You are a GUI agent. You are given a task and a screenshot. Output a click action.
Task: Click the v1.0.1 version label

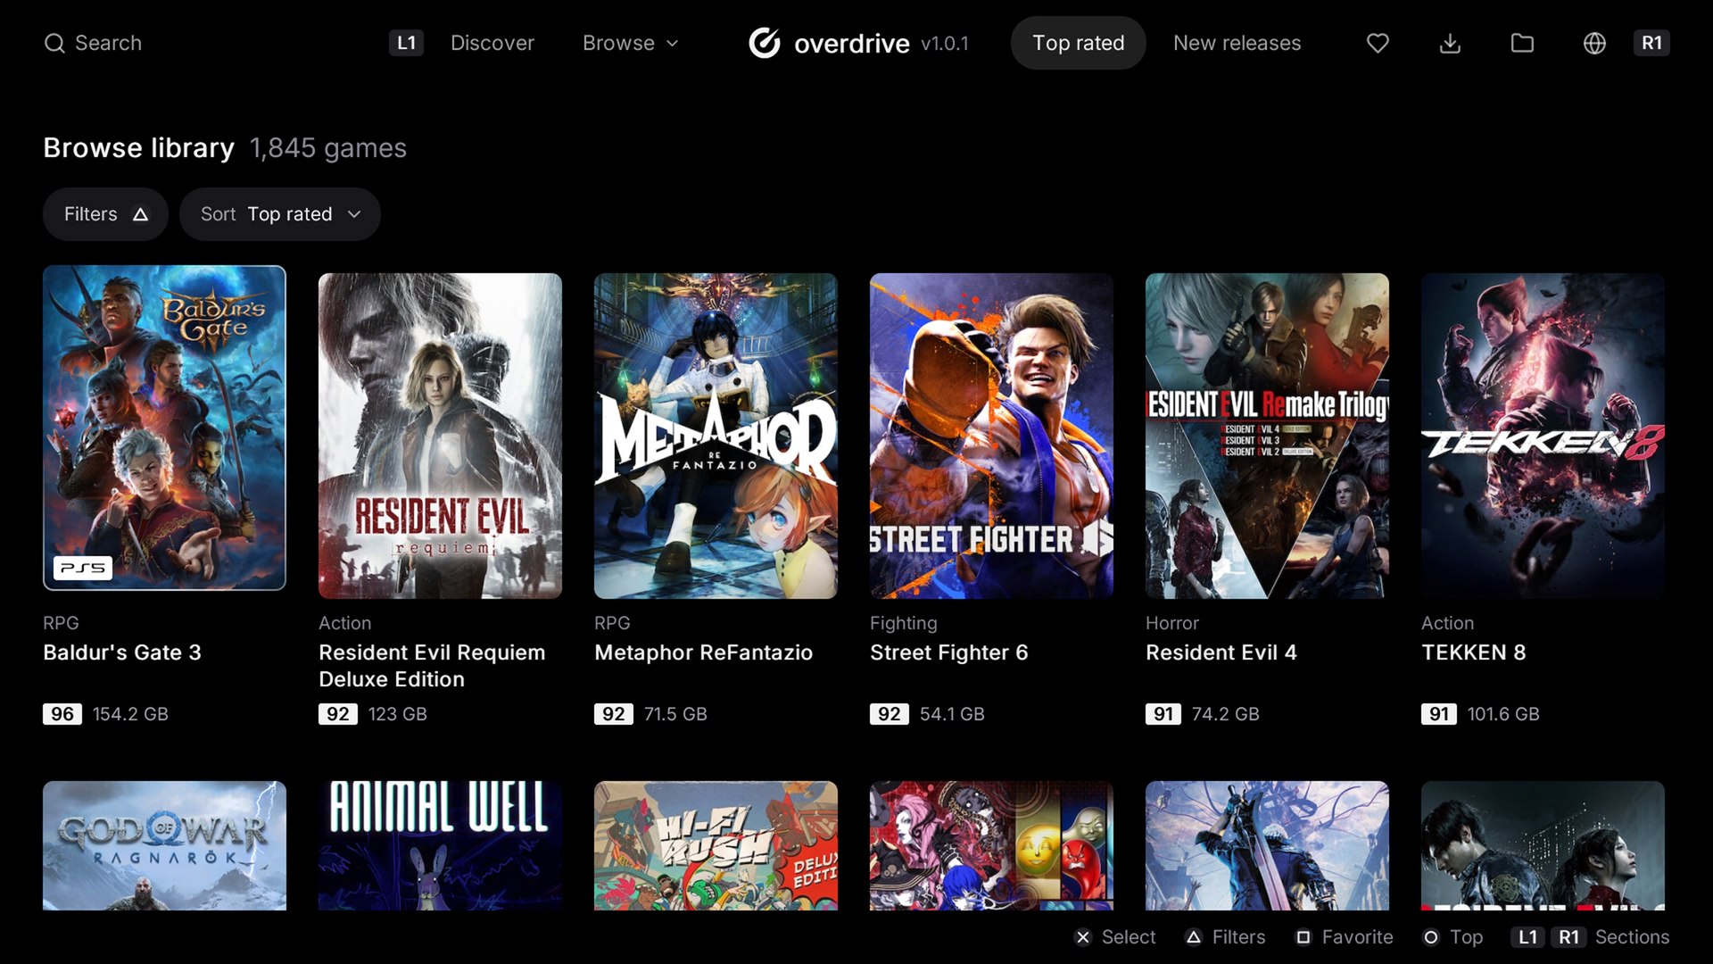[945, 43]
